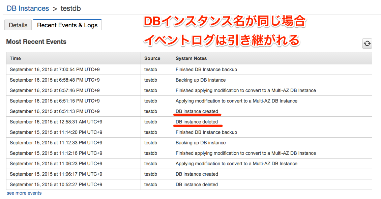Click the see more events link
Image resolution: width=381 pixels, height=199 pixels.
coord(24,193)
